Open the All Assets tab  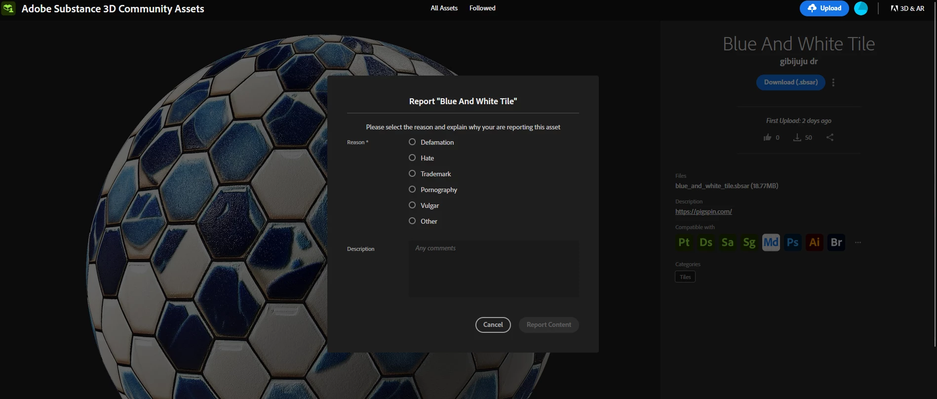[444, 8]
